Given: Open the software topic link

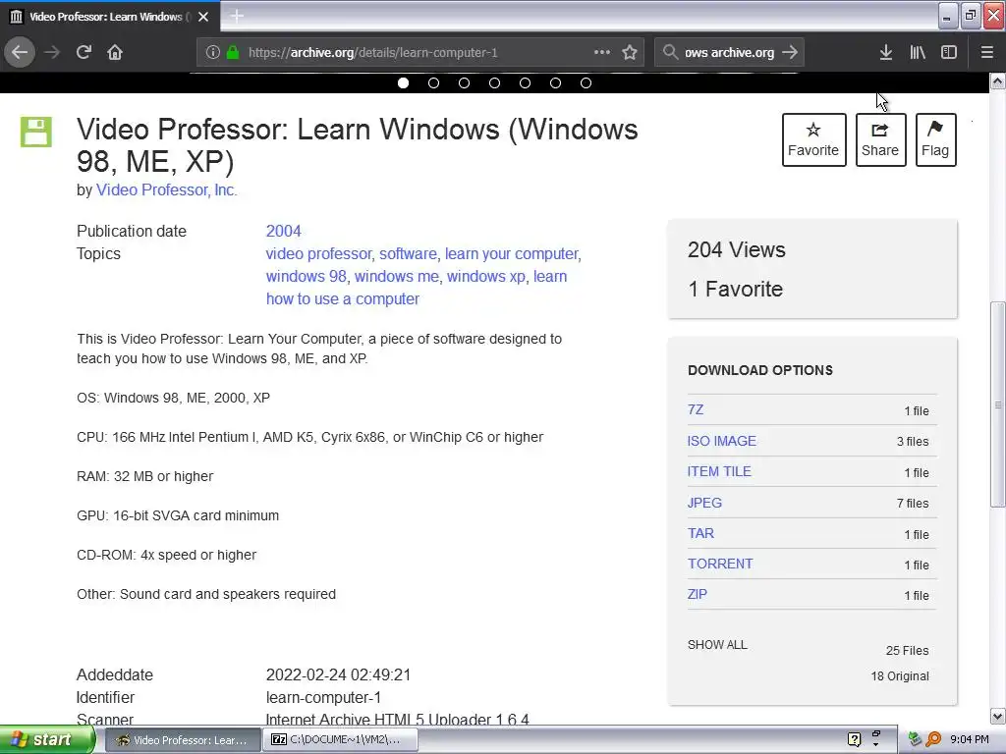Looking at the screenshot, I should (408, 254).
